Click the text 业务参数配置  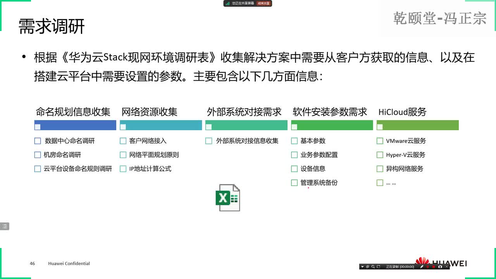(x=319, y=155)
